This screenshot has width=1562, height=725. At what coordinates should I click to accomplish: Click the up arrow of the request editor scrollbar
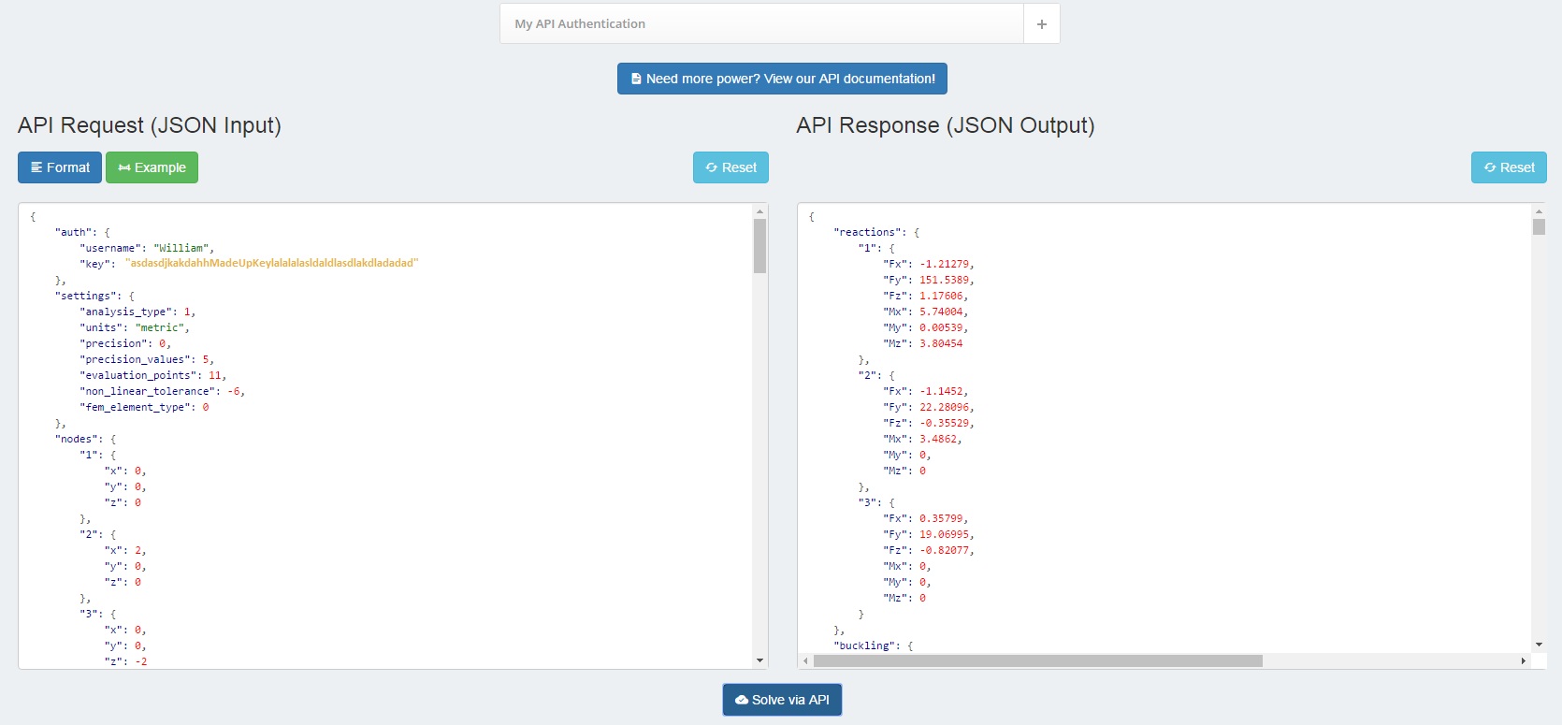click(759, 212)
